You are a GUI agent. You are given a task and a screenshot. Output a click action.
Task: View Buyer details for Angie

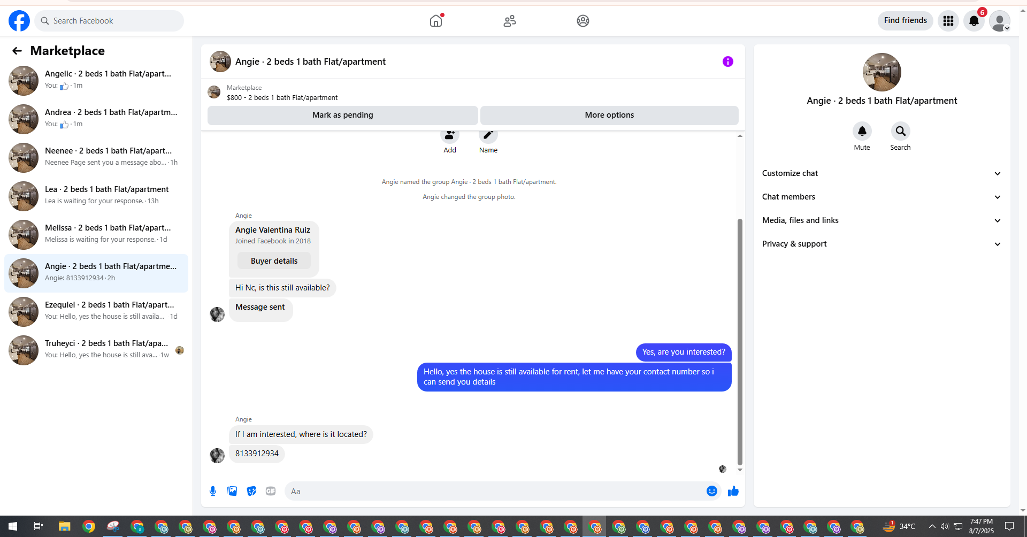pos(274,261)
